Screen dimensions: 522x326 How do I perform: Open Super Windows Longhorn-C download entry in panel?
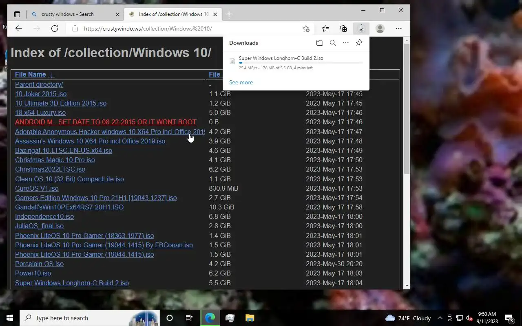tap(296, 63)
